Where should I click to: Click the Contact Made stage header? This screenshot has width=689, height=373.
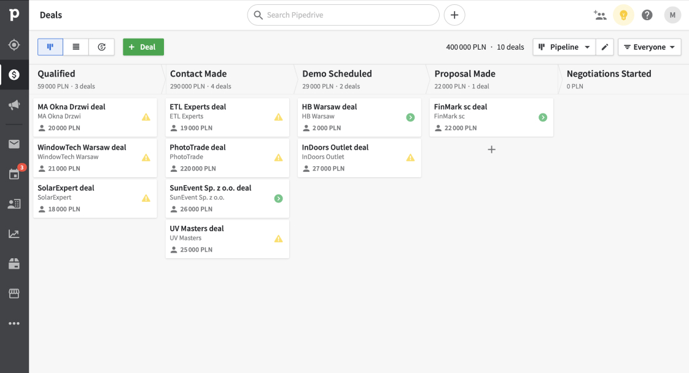(x=198, y=74)
